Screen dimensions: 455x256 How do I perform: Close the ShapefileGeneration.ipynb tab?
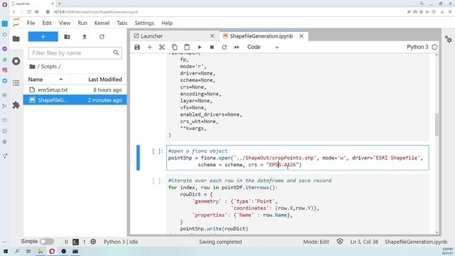click(301, 36)
